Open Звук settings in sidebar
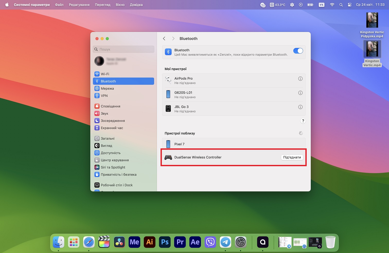This screenshot has width=389, height=253. 123,113
